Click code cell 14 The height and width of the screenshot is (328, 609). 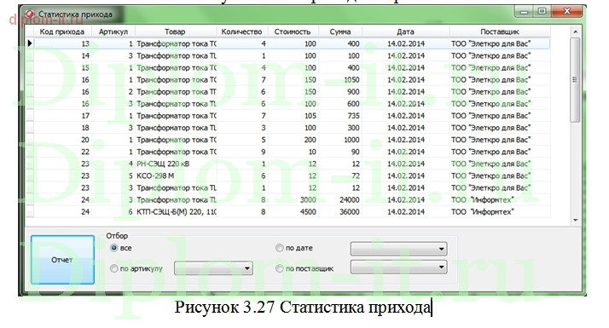click(x=62, y=55)
